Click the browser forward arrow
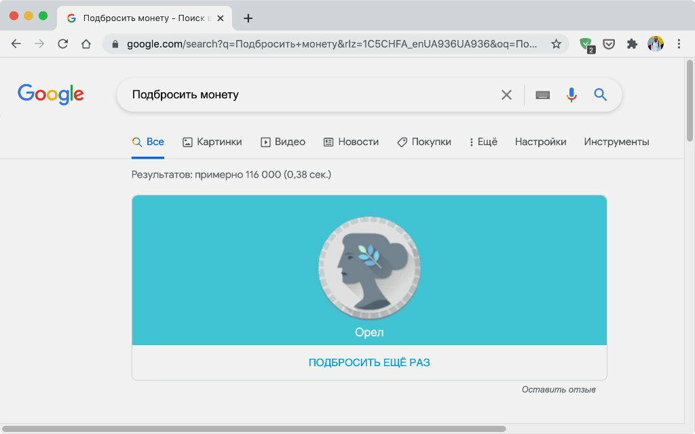Image resolution: width=695 pixels, height=434 pixels. pyautogui.click(x=39, y=44)
